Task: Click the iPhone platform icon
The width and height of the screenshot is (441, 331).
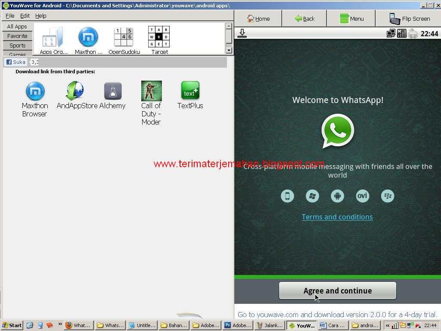Action: 287,196
